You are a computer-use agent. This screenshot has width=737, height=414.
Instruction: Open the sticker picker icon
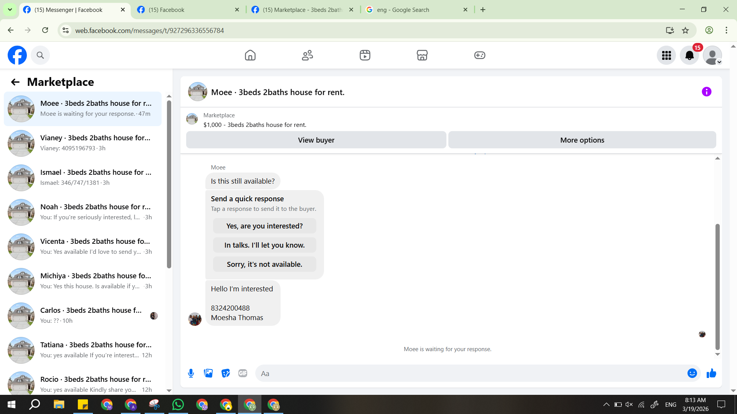[226, 373]
